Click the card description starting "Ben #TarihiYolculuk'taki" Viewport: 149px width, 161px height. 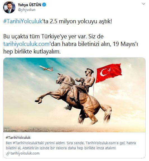(x=71, y=146)
